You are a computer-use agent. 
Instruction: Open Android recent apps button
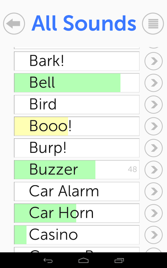[119, 261]
